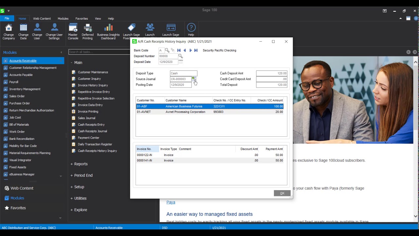Open Deferred Printing from the ribbon

click(x=87, y=31)
